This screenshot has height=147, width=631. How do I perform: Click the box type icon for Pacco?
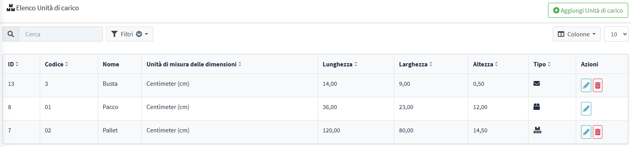(536, 107)
